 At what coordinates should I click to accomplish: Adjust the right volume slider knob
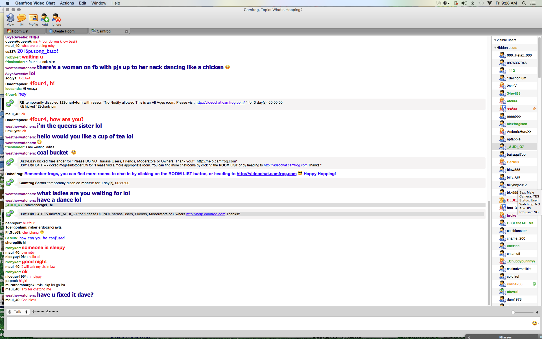(513, 312)
